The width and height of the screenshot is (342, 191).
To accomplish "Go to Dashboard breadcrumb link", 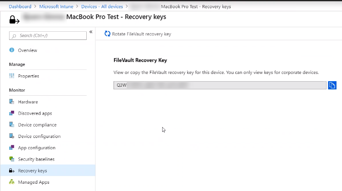I will click(20, 6).
